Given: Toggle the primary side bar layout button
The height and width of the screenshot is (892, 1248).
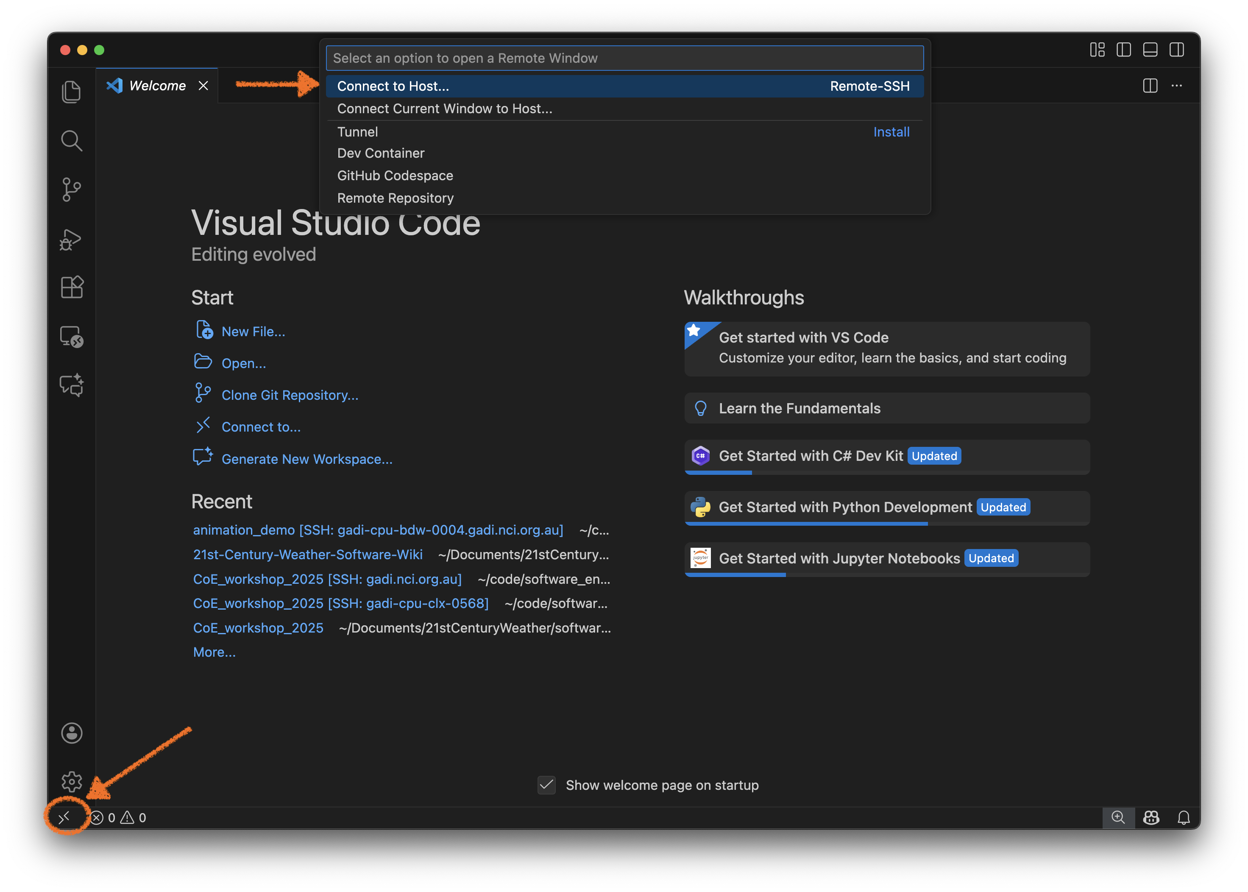Looking at the screenshot, I should point(1123,50).
